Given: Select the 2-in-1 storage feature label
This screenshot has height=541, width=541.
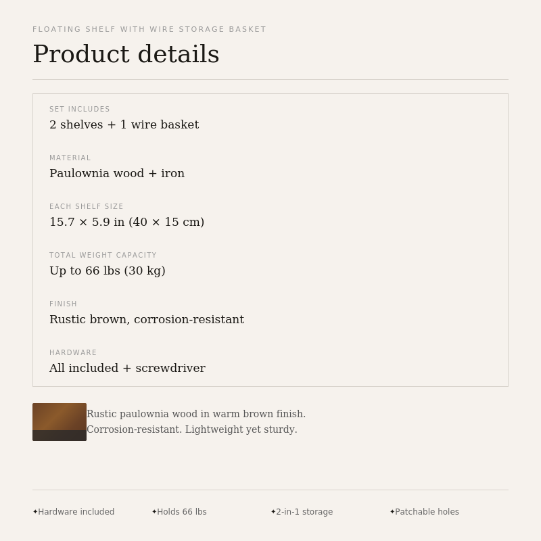Looking at the screenshot, I should [x=304, y=512].
